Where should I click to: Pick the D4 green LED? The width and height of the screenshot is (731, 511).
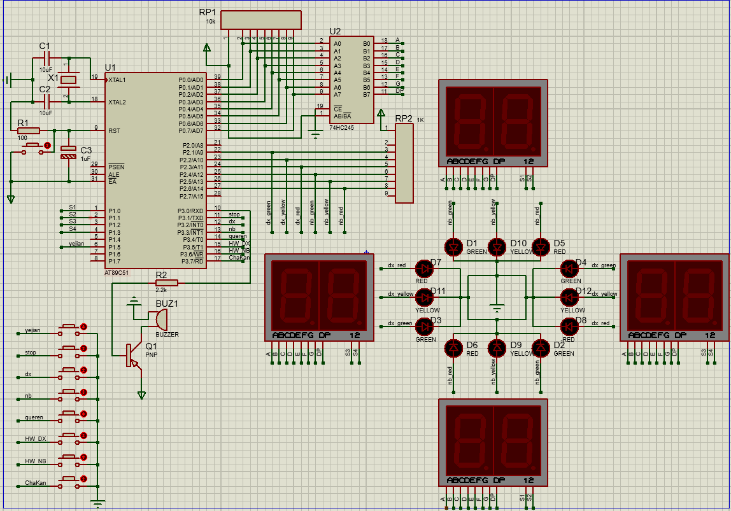click(x=569, y=269)
